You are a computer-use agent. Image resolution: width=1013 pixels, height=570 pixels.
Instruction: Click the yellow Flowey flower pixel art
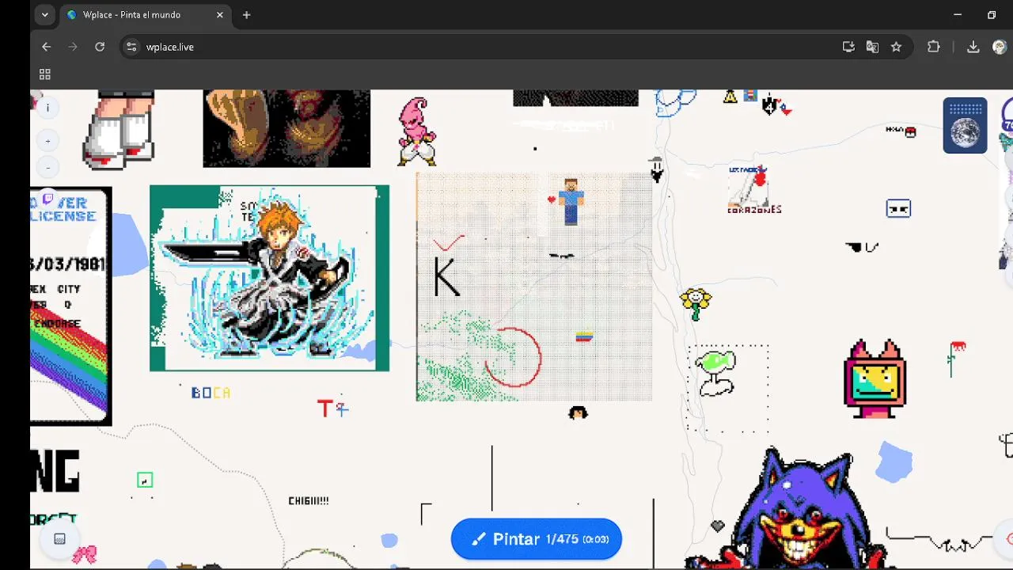coord(696,304)
